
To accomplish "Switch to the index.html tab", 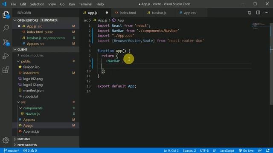I will [127, 13].
